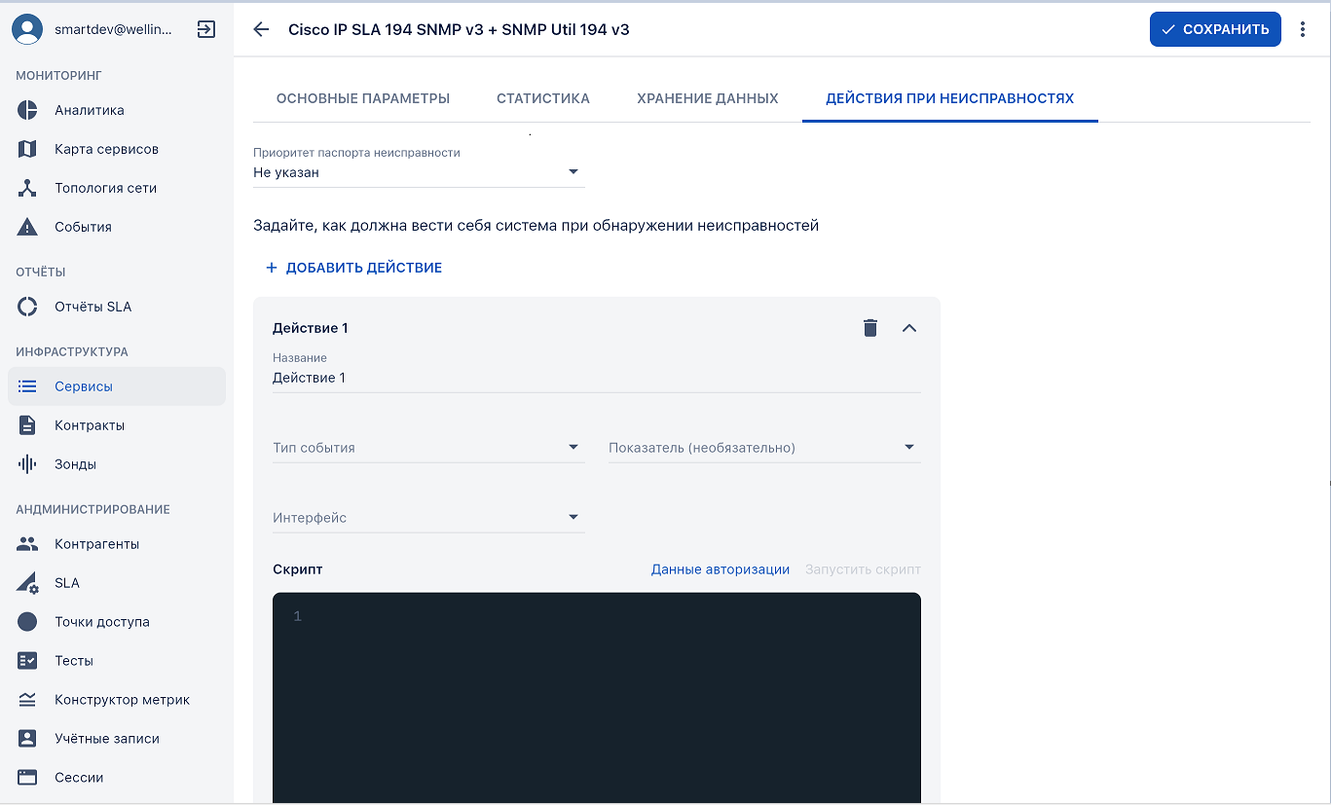
Task: Click the smartdev@wellin... username text
Action: (113, 29)
